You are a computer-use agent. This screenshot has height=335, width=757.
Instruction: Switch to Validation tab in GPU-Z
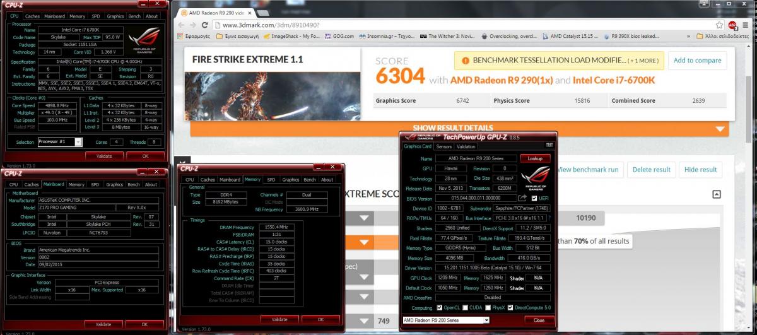[x=466, y=146]
